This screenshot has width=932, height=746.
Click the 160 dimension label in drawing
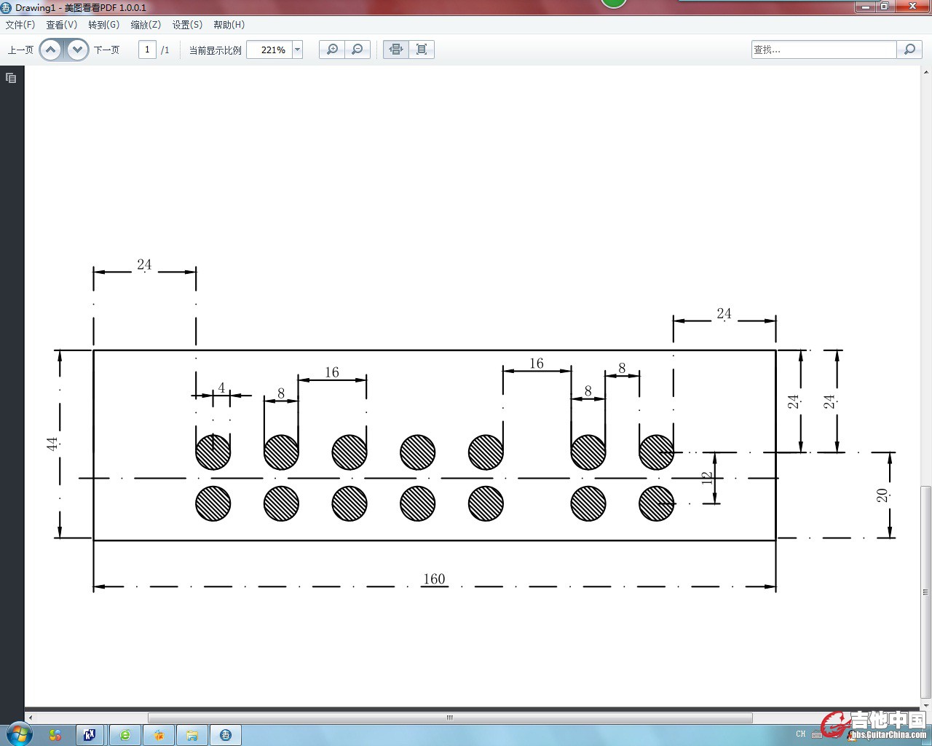coord(434,579)
